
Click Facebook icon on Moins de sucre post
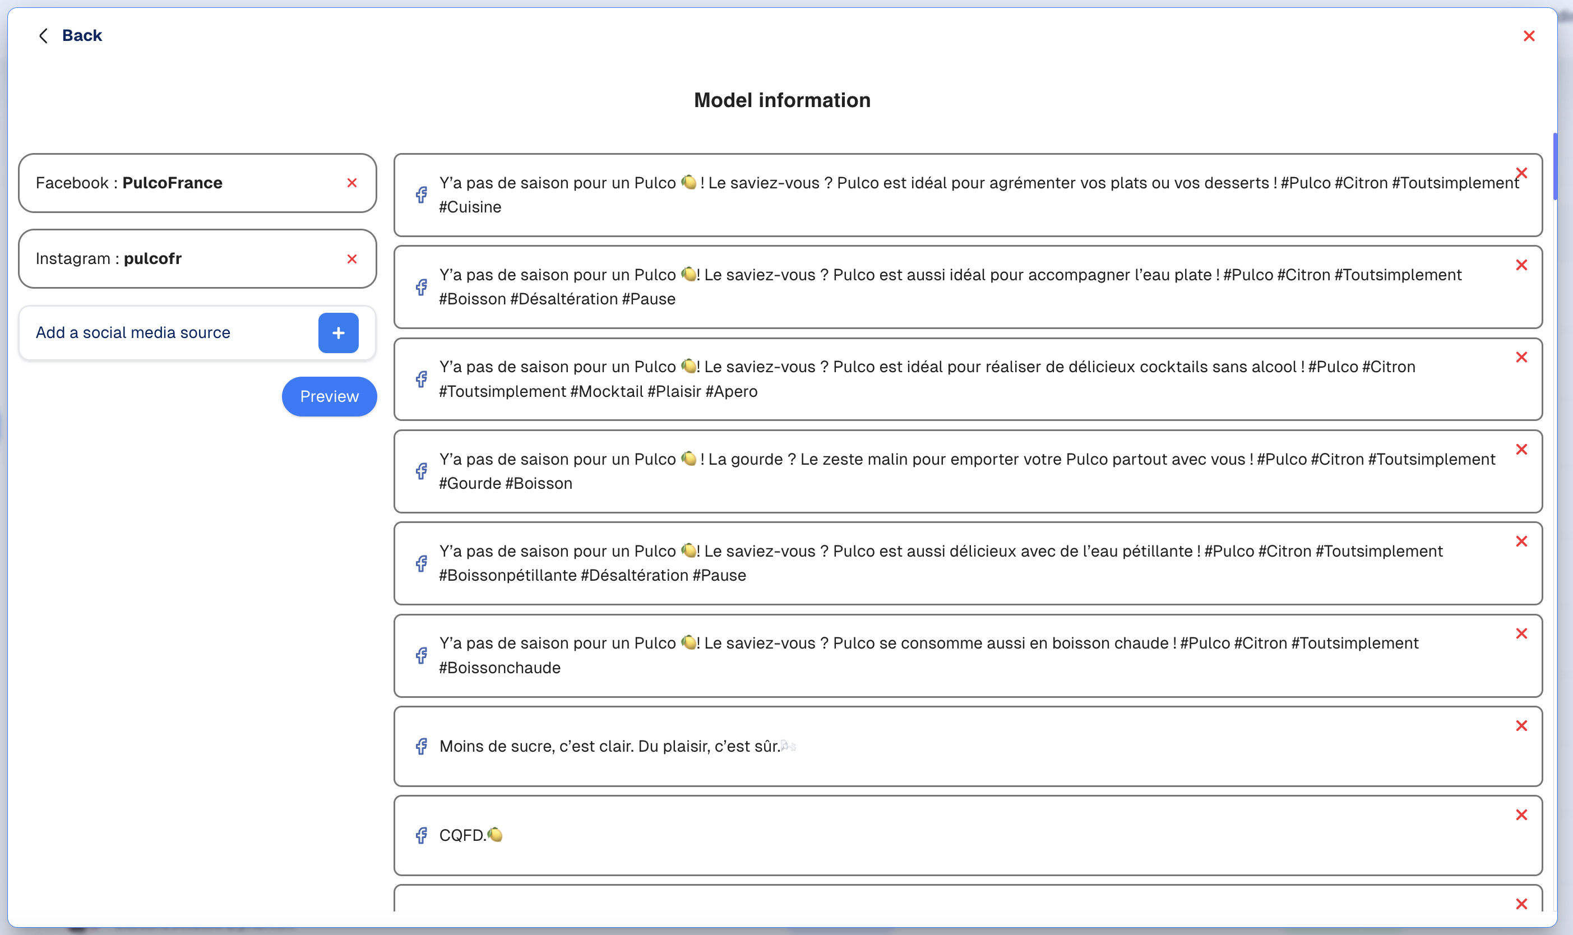click(422, 747)
